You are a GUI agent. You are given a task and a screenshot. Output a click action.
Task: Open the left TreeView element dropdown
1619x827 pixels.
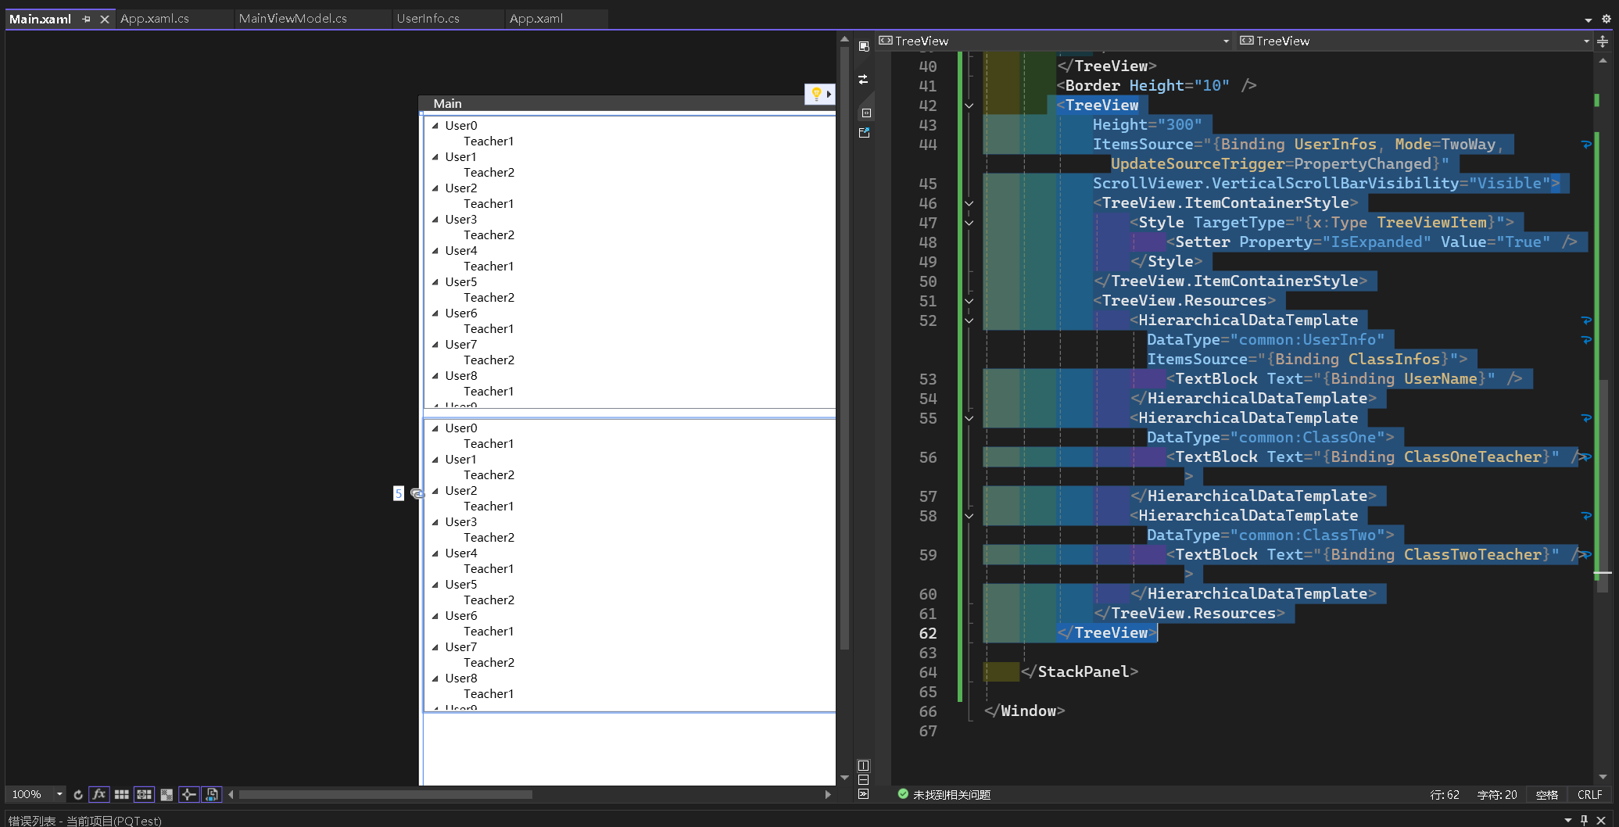1226,41
